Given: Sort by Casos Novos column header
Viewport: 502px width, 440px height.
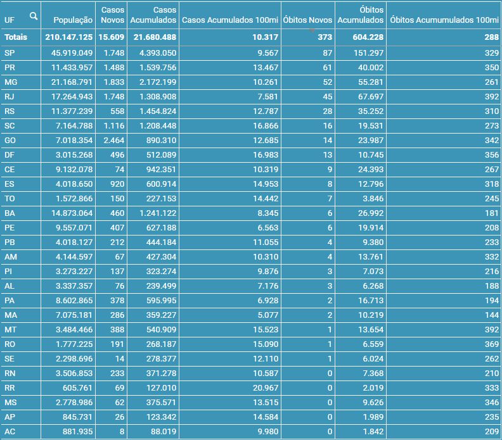Looking at the screenshot, I should pyautogui.click(x=113, y=15).
